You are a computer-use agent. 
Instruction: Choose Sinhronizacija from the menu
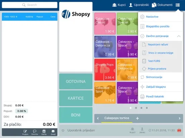point(161,77)
